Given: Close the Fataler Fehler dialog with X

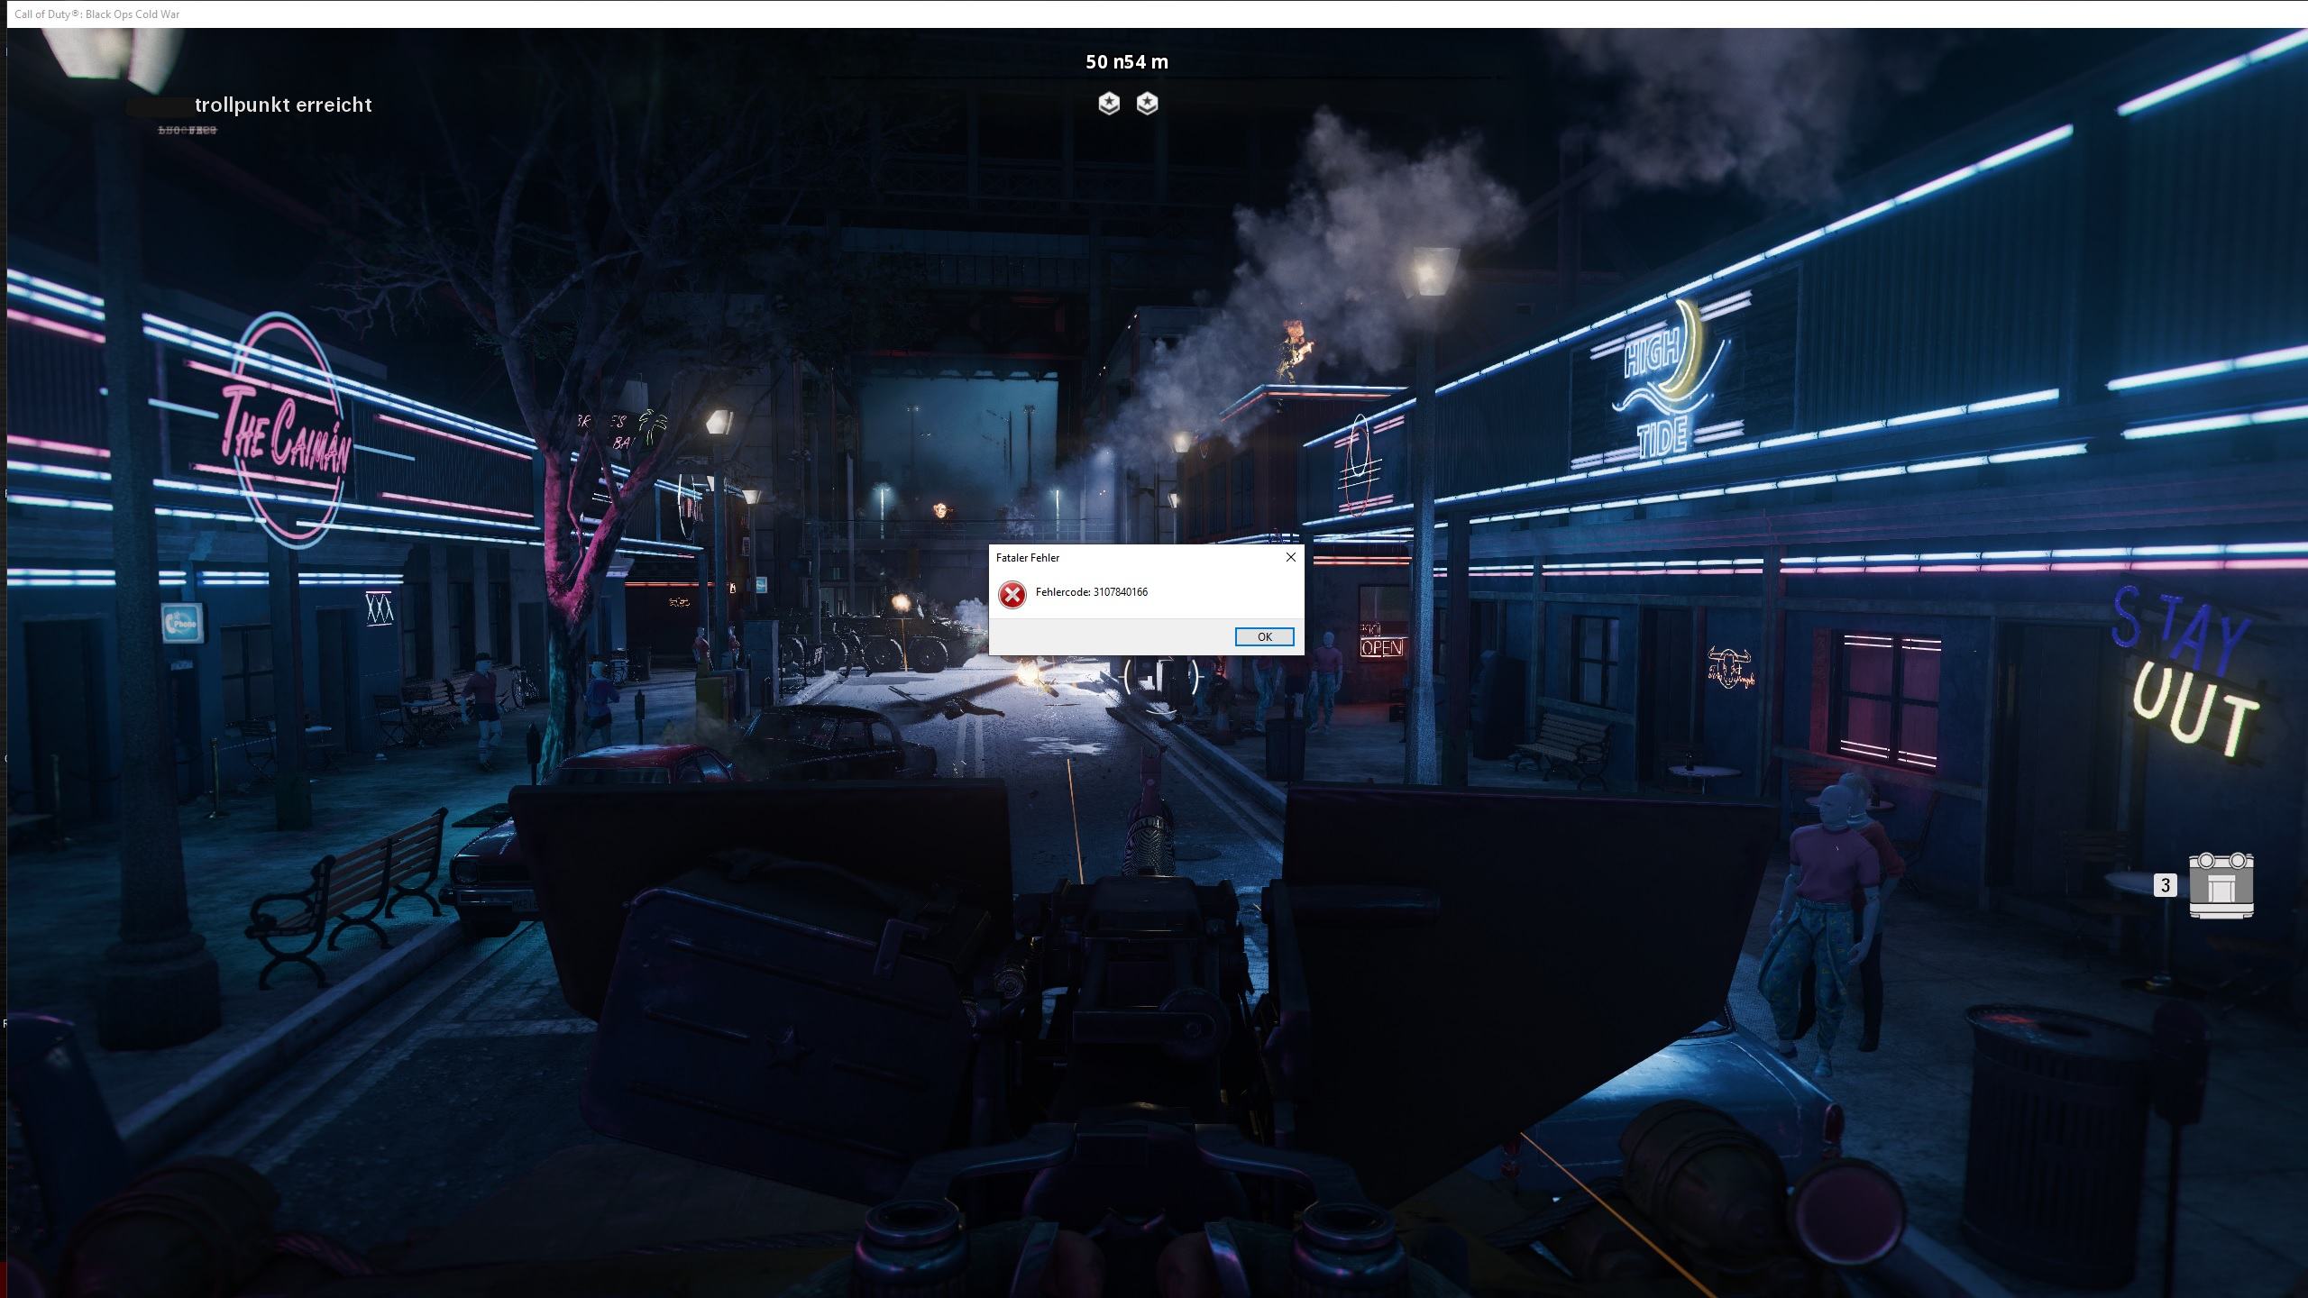Looking at the screenshot, I should (x=1290, y=557).
